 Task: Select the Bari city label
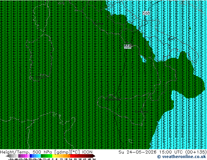[171, 39]
